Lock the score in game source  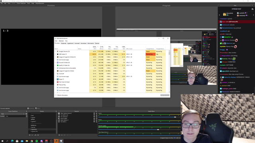click(96, 118)
